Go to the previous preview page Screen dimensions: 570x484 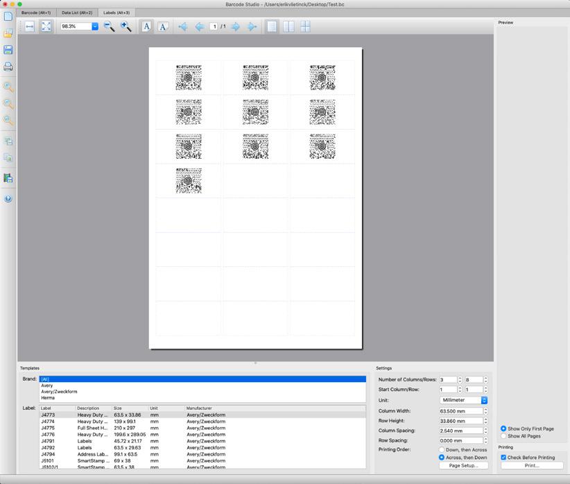pyautogui.click(x=200, y=26)
